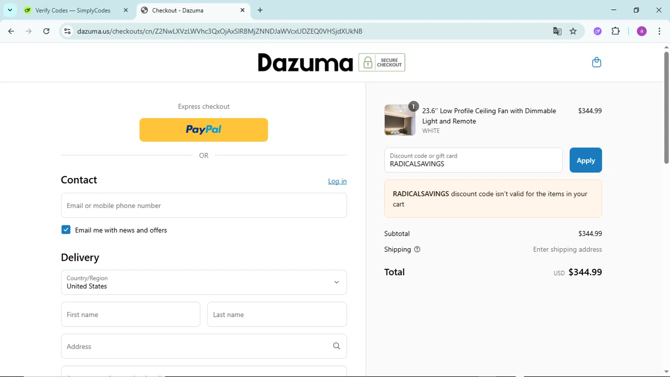Click the scrollbar down arrow
This screenshot has height=377, width=670.
point(666,372)
